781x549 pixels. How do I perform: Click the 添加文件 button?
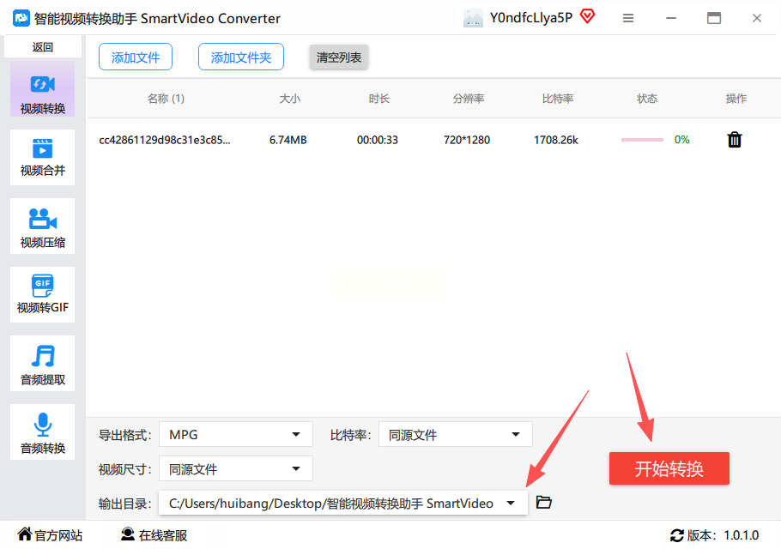[x=136, y=57]
